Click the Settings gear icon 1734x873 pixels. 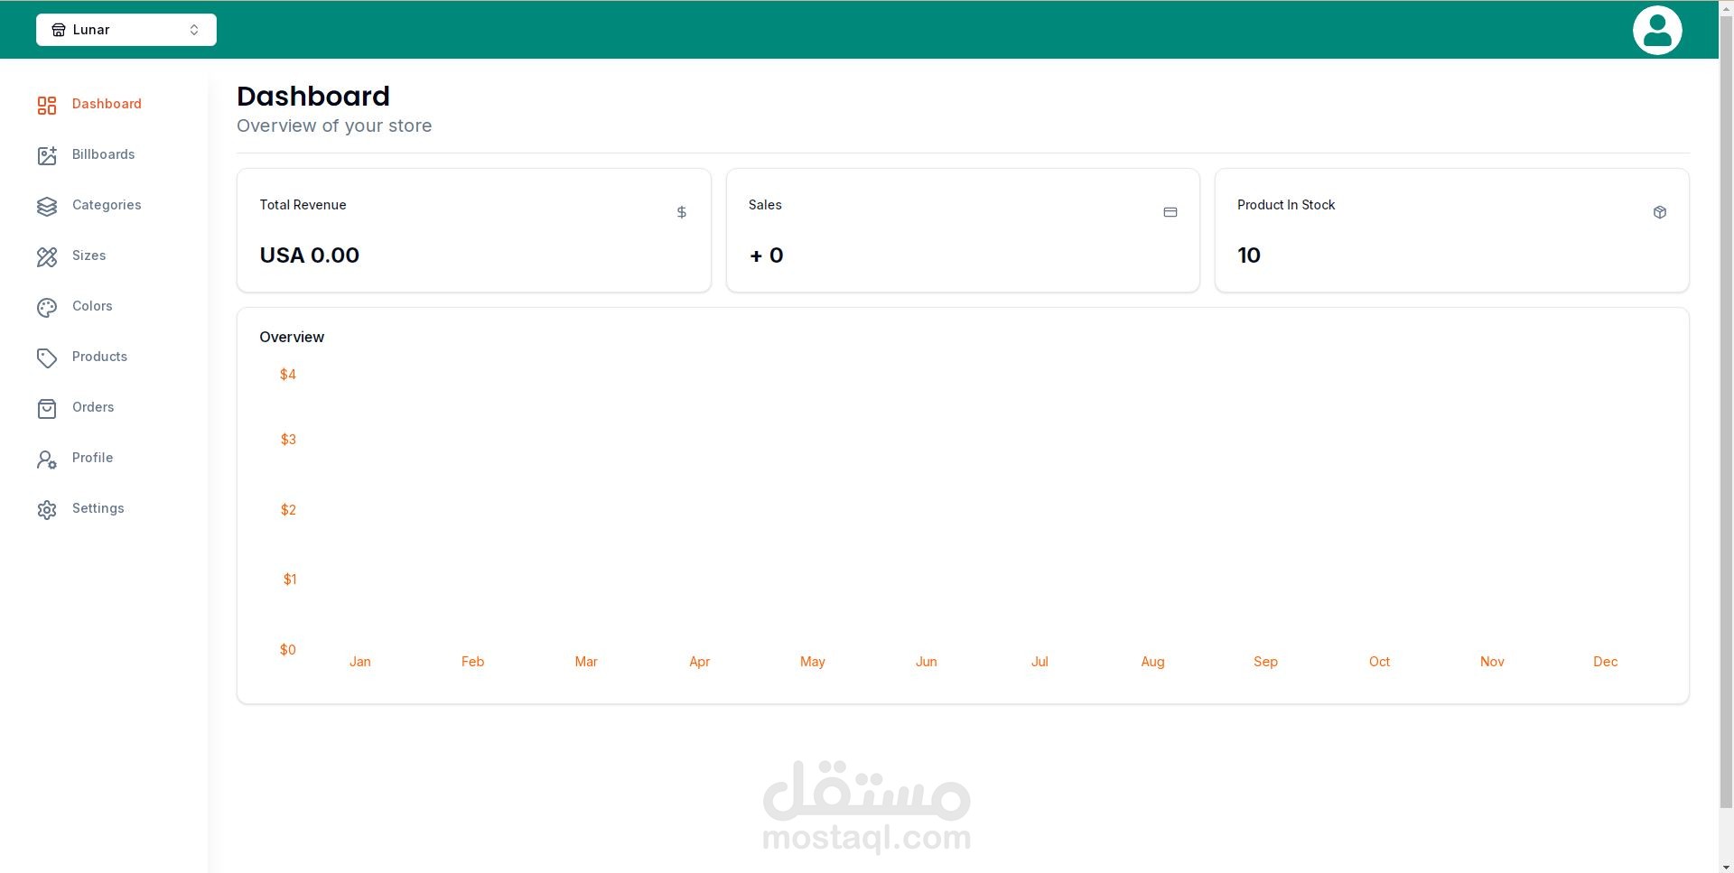coord(47,509)
